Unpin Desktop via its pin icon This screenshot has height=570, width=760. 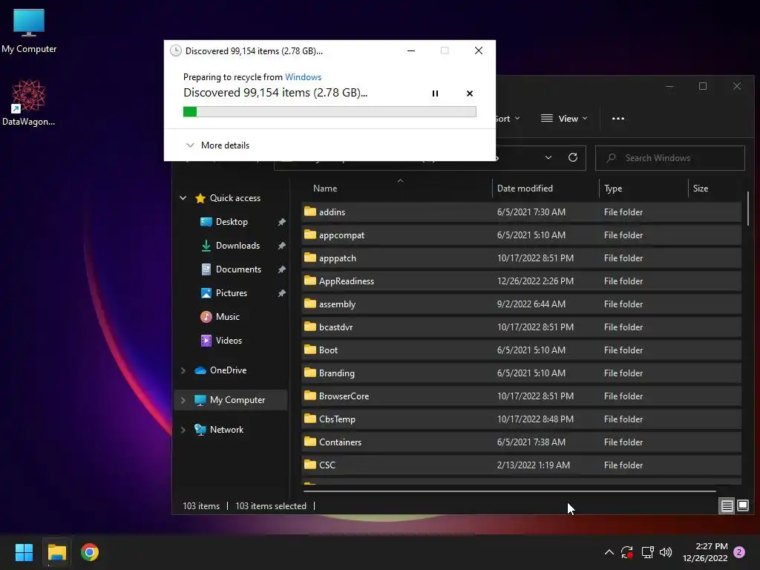point(281,222)
